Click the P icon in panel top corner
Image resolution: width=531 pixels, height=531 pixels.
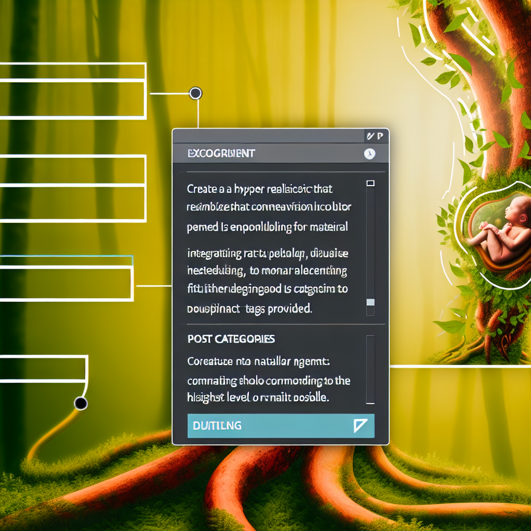380,136
